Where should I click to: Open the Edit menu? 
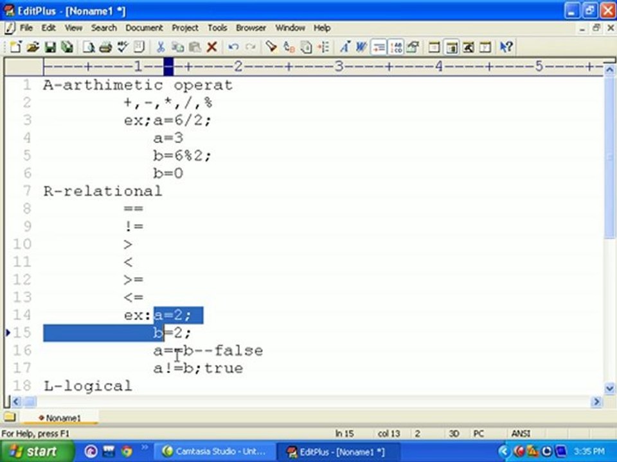[48, 28]
